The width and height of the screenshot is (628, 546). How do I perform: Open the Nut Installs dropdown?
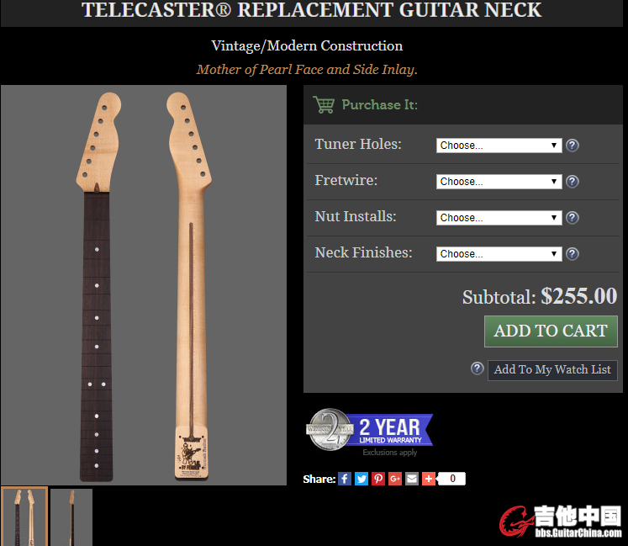[x=499, y=218]
